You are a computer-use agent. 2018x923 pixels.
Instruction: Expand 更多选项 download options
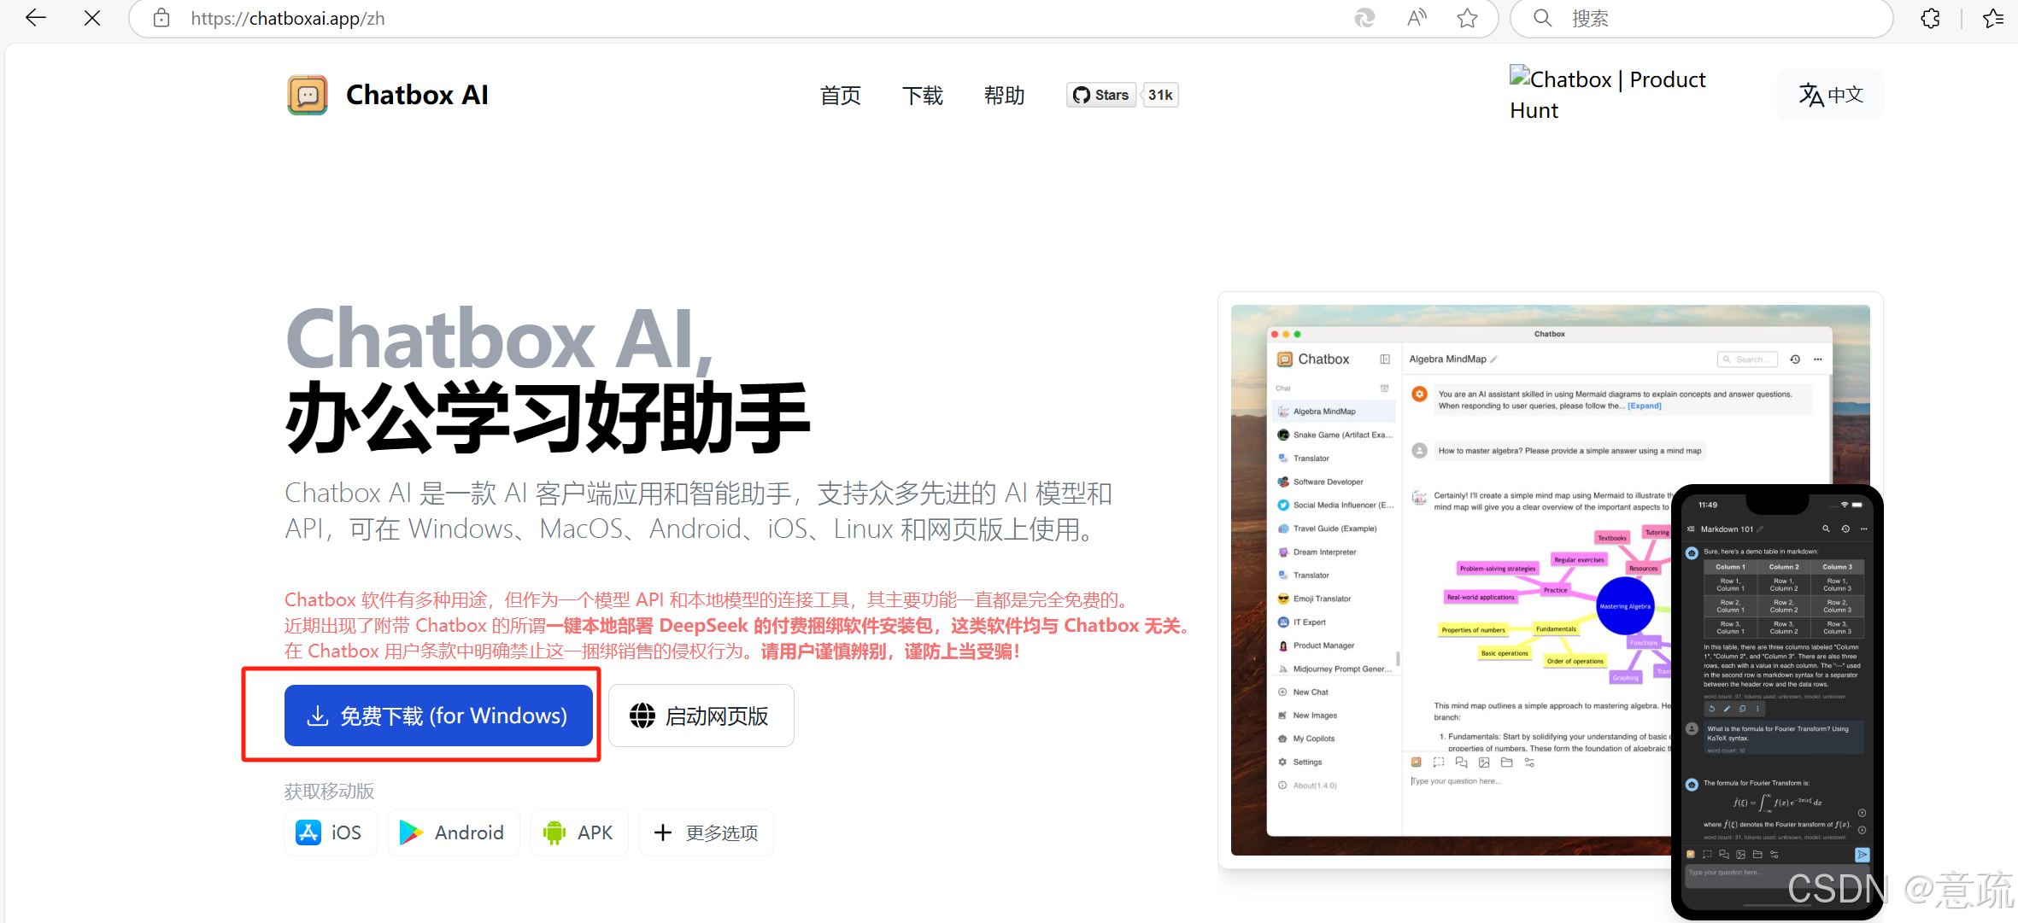pyautogui.click(x=706, y=832)
